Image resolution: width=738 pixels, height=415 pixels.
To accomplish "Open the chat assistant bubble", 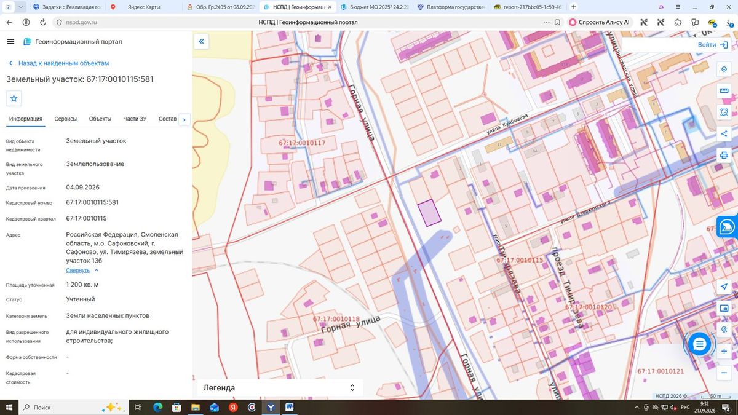I will click(699, 344).
